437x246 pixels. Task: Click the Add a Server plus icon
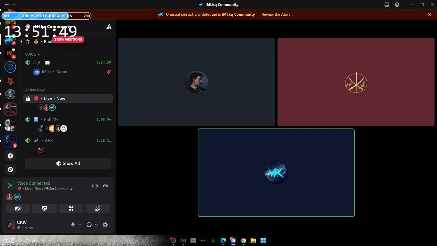click(10, 156)
